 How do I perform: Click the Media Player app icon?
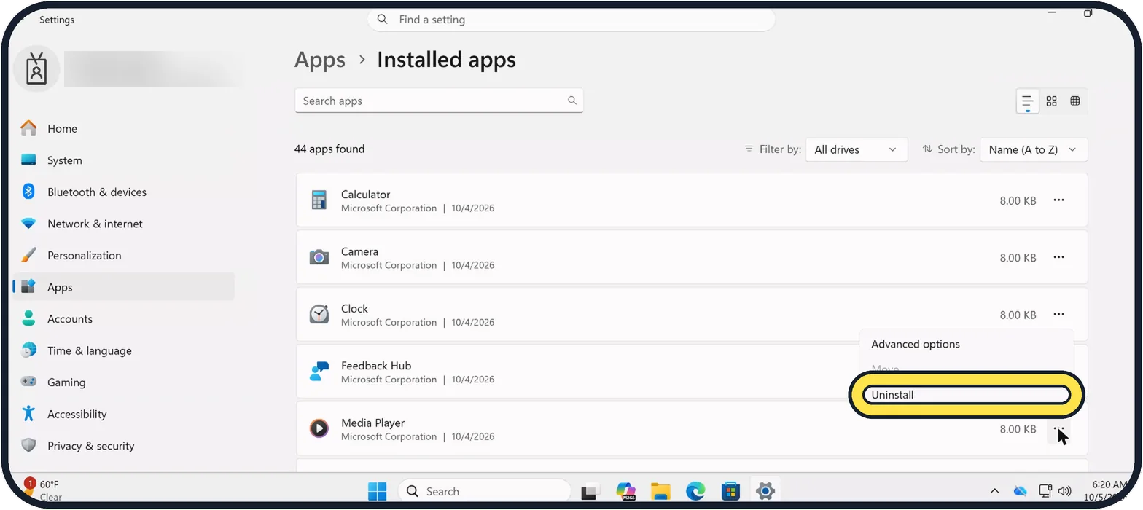tap(319, 428)
